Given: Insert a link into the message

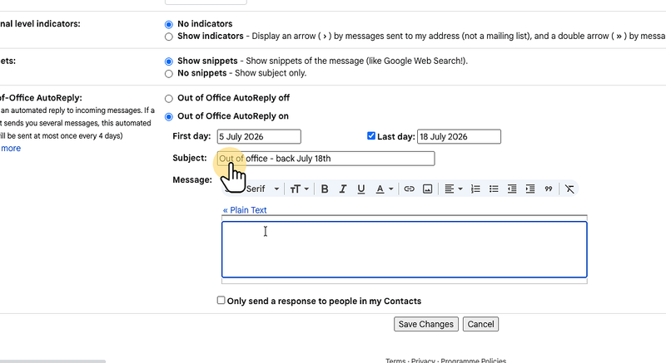Looking at the screenshot, I should [x=409, y=189].
